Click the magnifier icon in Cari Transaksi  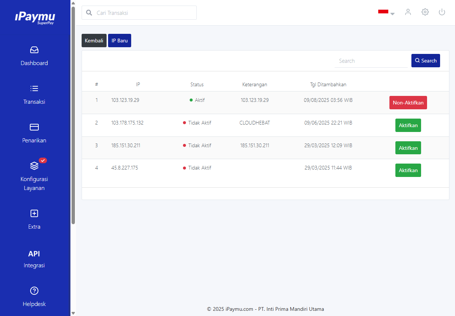pos(89,13)
